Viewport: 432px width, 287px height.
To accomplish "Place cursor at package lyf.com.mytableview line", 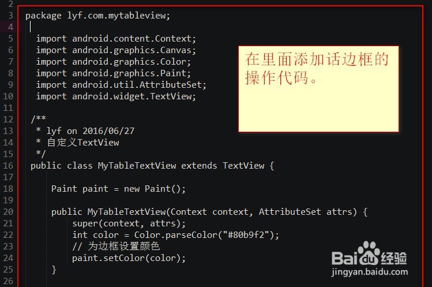I will 98,16.
